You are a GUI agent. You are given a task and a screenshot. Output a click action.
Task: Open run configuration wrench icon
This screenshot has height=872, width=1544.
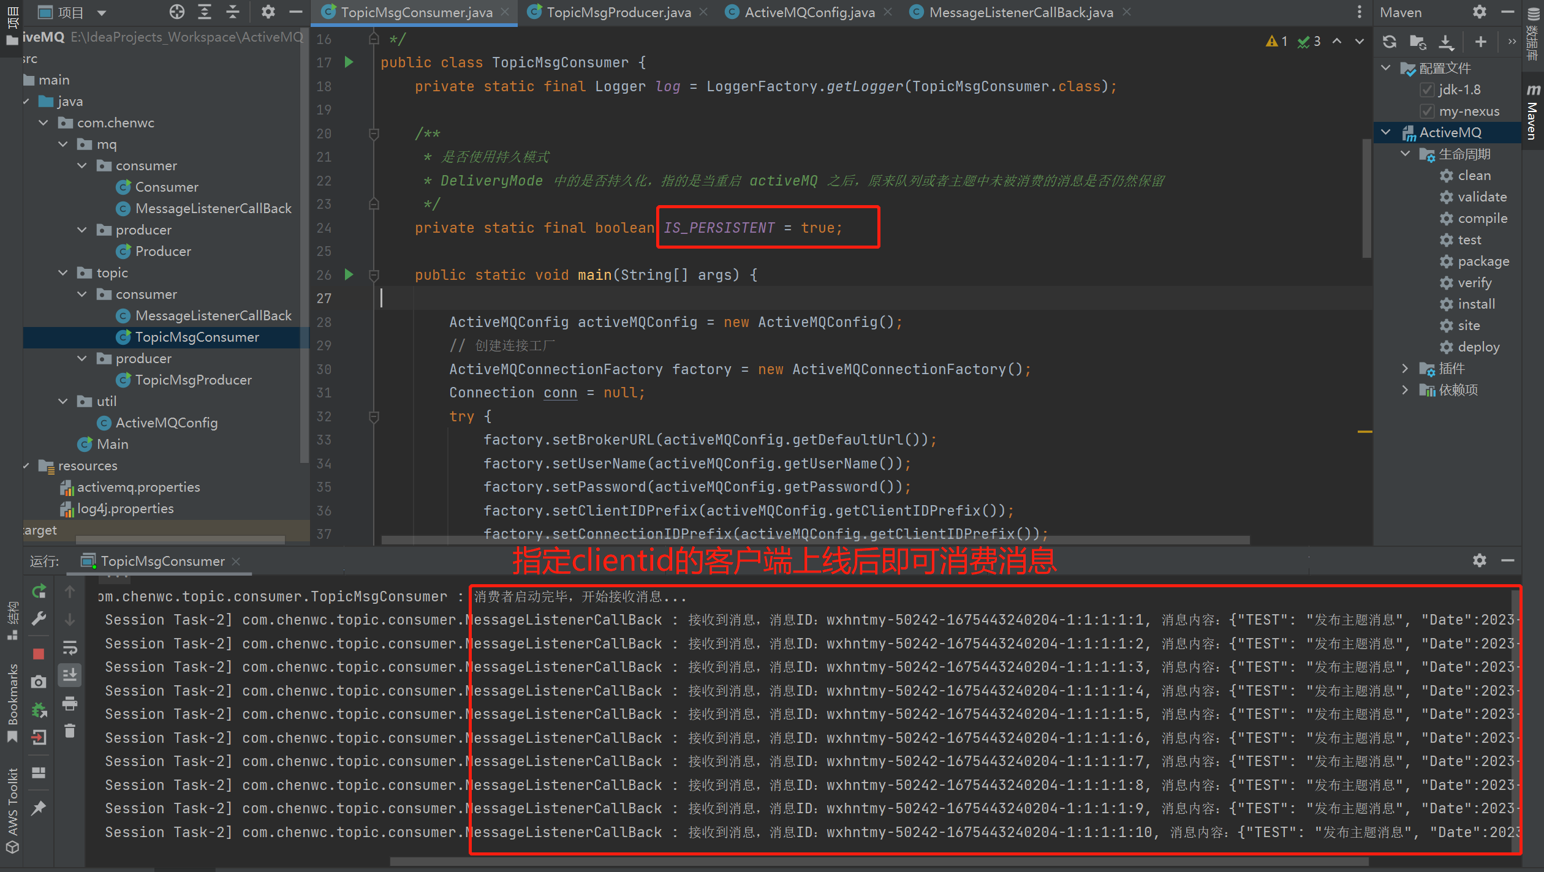[x=39, y=618]
